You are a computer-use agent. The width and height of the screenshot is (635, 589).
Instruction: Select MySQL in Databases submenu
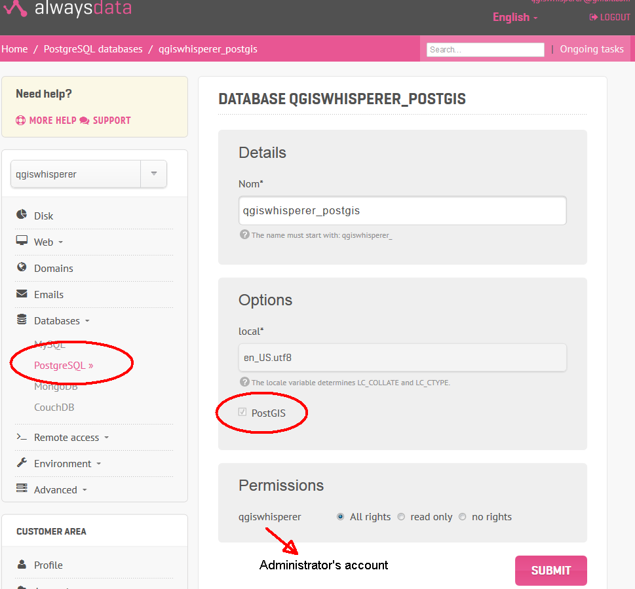tap(50, 345)
